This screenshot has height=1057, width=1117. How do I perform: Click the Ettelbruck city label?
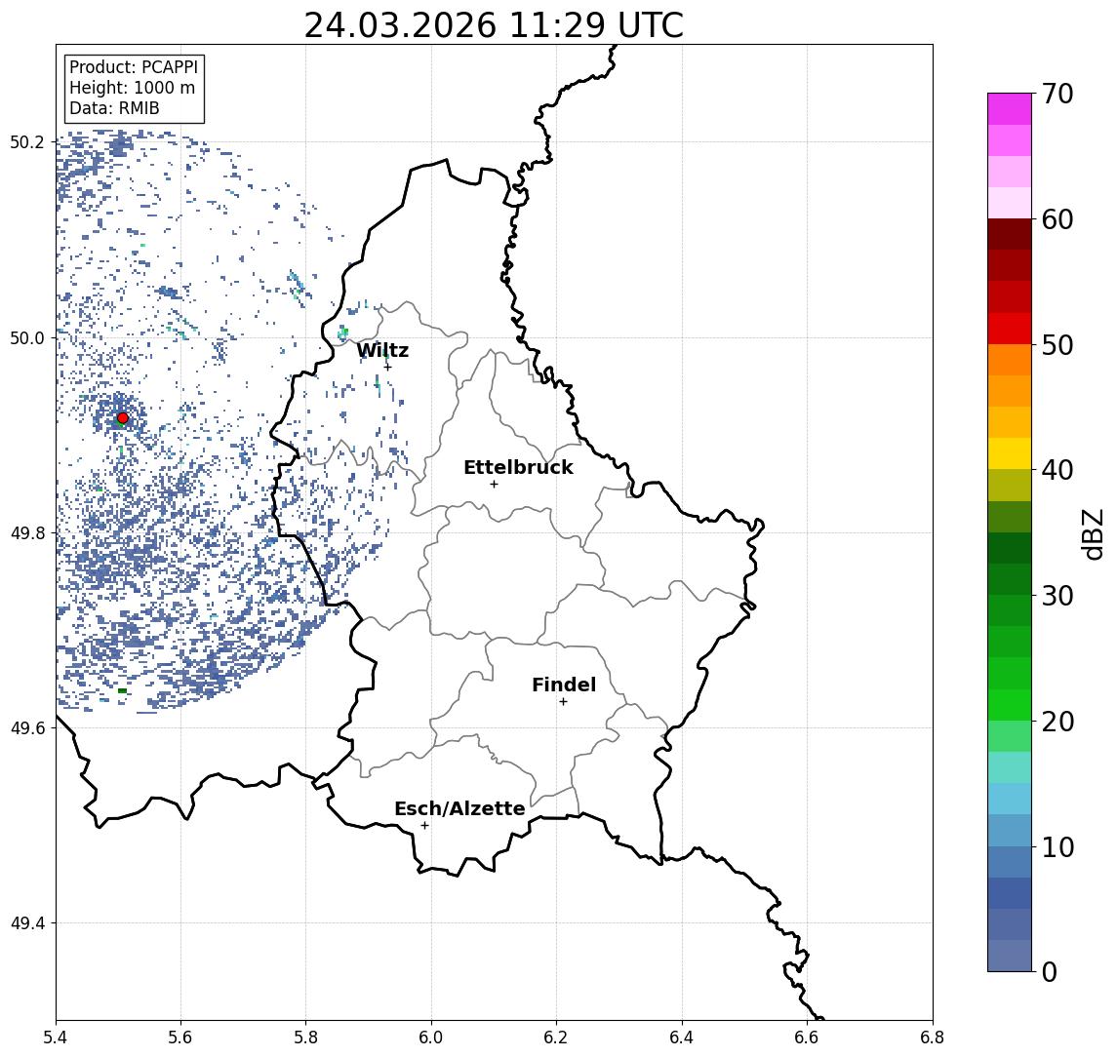pyautogui.click(x=518, y=467)
